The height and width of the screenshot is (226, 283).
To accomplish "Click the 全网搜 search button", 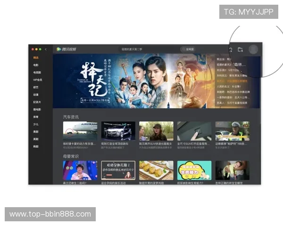I will [x=188, y=49].
